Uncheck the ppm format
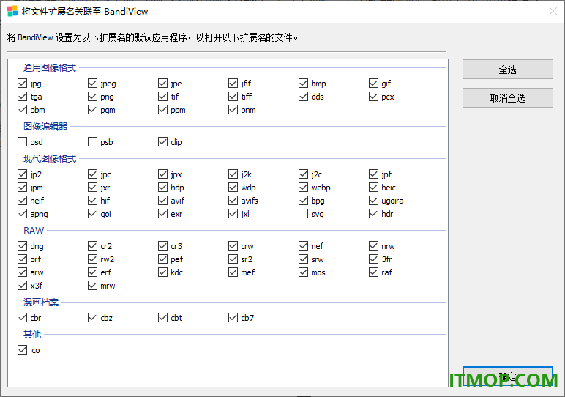 [163, 110]
